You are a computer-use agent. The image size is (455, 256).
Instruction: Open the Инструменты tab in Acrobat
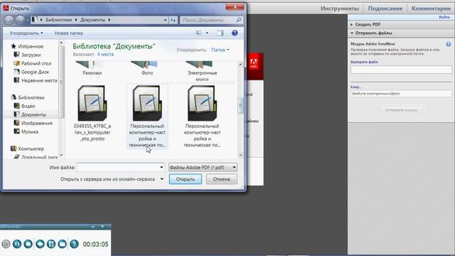[340, 9]
